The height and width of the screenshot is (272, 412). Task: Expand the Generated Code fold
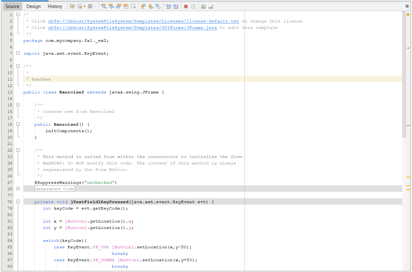pos(18,189)
